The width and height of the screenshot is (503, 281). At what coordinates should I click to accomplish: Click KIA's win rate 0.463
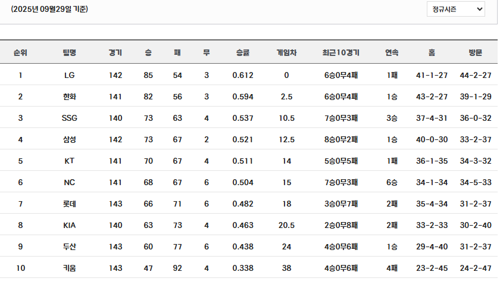coord(243,225)
